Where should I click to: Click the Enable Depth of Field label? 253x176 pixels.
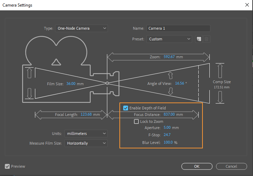[147, 108]
